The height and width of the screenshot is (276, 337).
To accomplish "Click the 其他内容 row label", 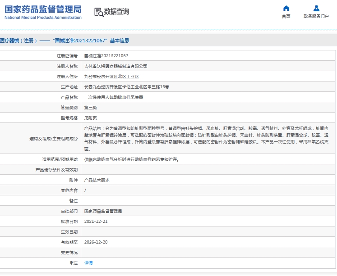I will pyautogui.click(x=69, y=190).
